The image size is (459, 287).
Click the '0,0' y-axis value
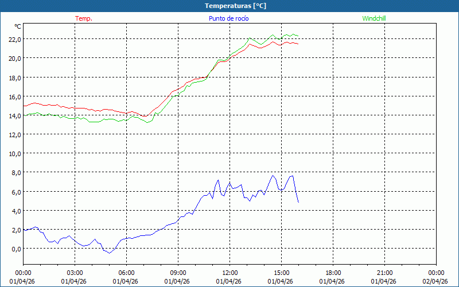[x=16, y=249]
